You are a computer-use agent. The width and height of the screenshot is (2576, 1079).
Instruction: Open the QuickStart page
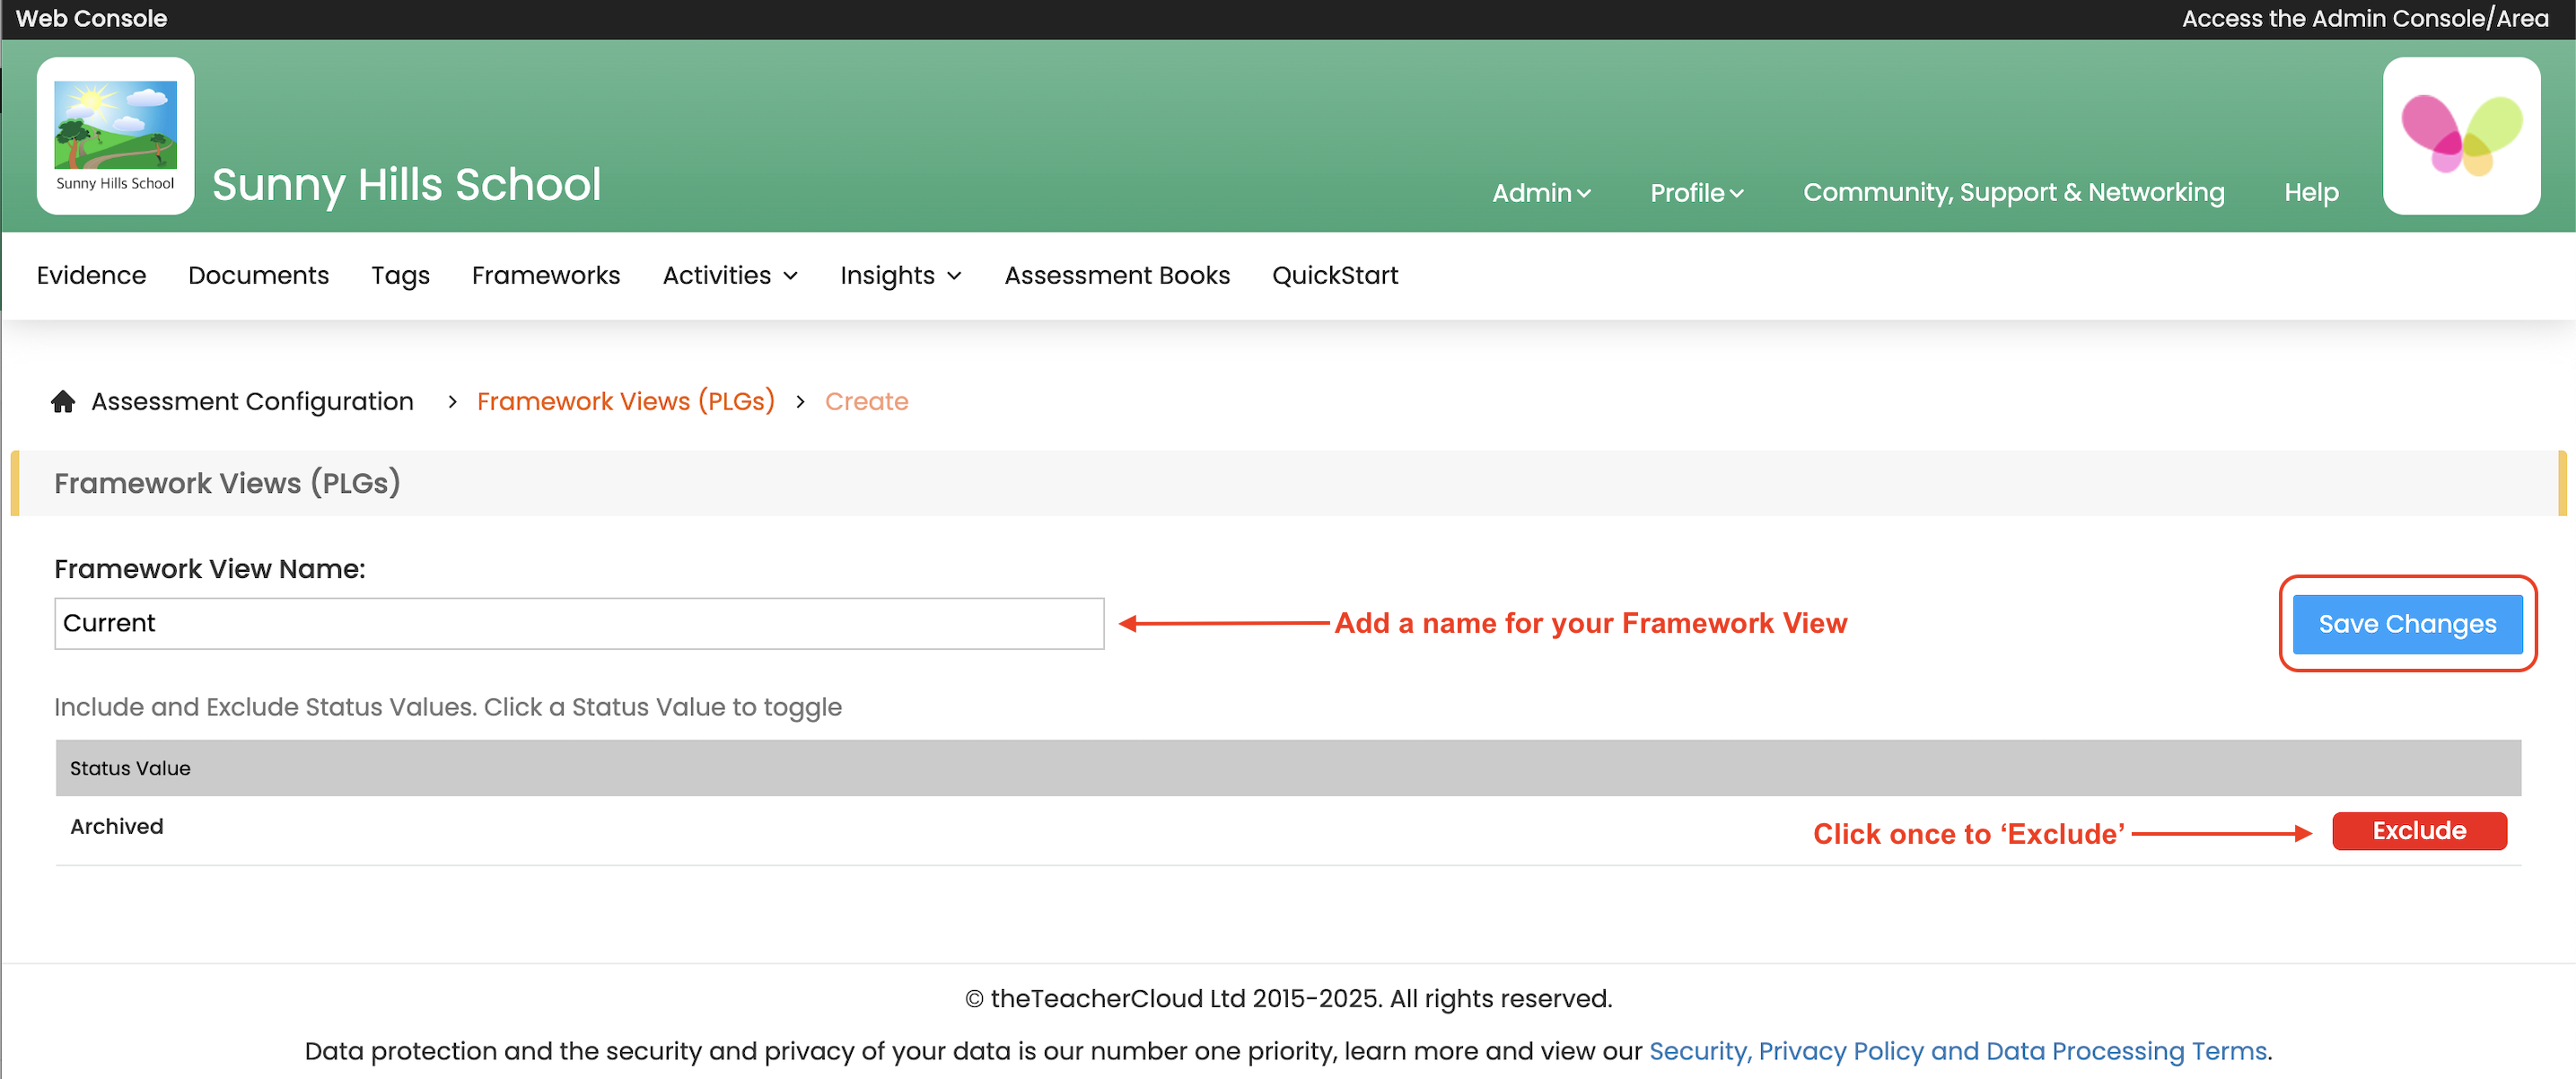tap(1334, 275)
